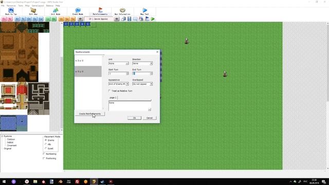Click the green Ls shortcut button
This screenshot has height=185, width=329.
pos(48,19)
